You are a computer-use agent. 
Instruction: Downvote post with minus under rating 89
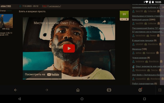pyautogui.click(x=122, y=19)
